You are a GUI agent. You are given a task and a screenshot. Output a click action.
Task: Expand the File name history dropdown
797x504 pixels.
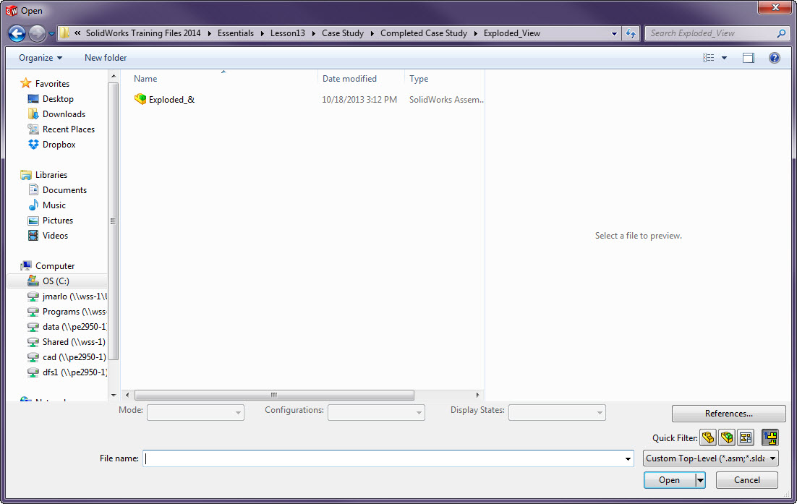[x=628, y=458]
